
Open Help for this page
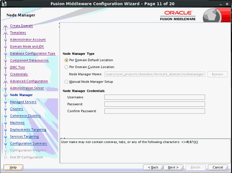click(13, 167)
